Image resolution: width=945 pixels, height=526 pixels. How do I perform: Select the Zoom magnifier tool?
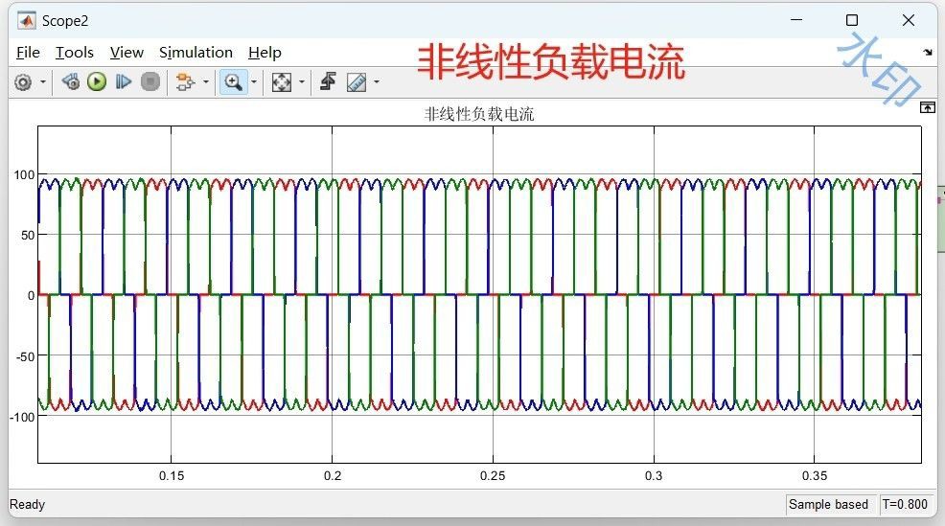(x=233, y=82)
